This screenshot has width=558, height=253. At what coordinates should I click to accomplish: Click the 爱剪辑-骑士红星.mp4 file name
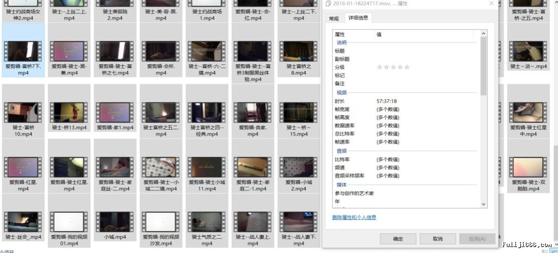(x=69, y=185)
